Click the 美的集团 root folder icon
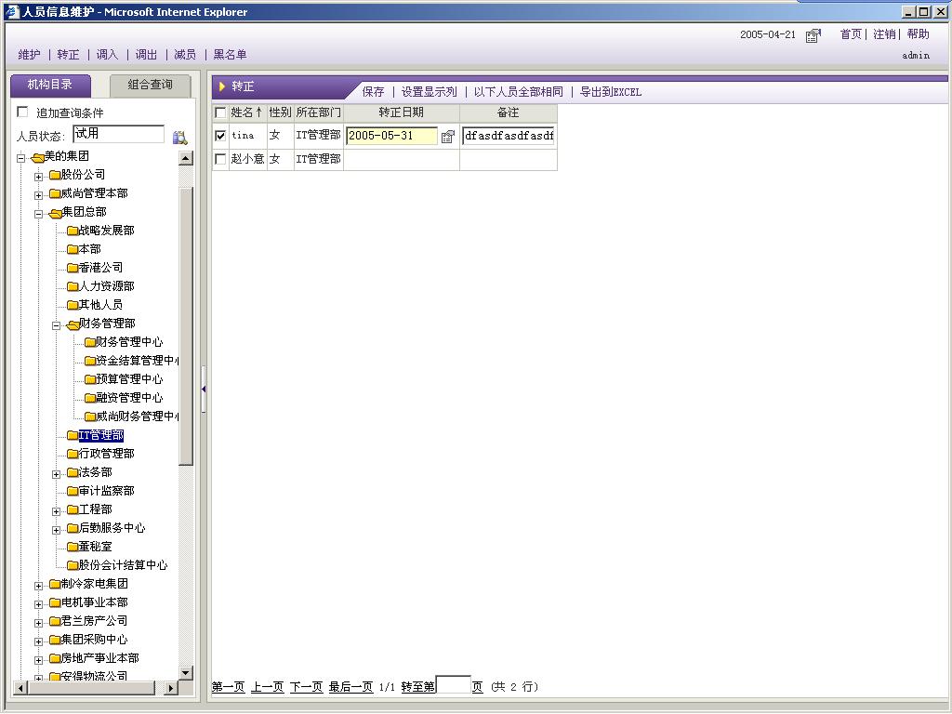Viewport: 952px width, 714px height. (x=37, y=157)
